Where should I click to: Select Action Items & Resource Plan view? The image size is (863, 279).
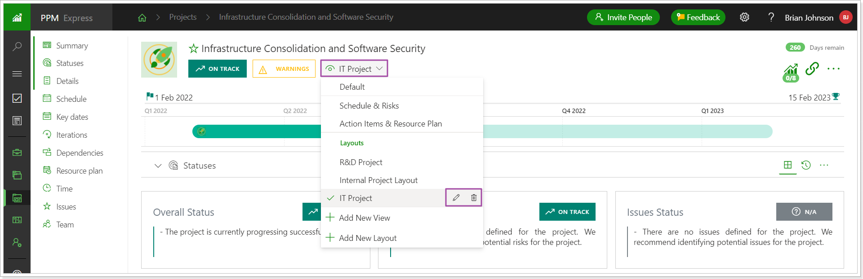(402, 124)
